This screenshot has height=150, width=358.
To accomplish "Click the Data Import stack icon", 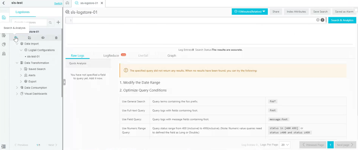I will (x=22, y=44).
